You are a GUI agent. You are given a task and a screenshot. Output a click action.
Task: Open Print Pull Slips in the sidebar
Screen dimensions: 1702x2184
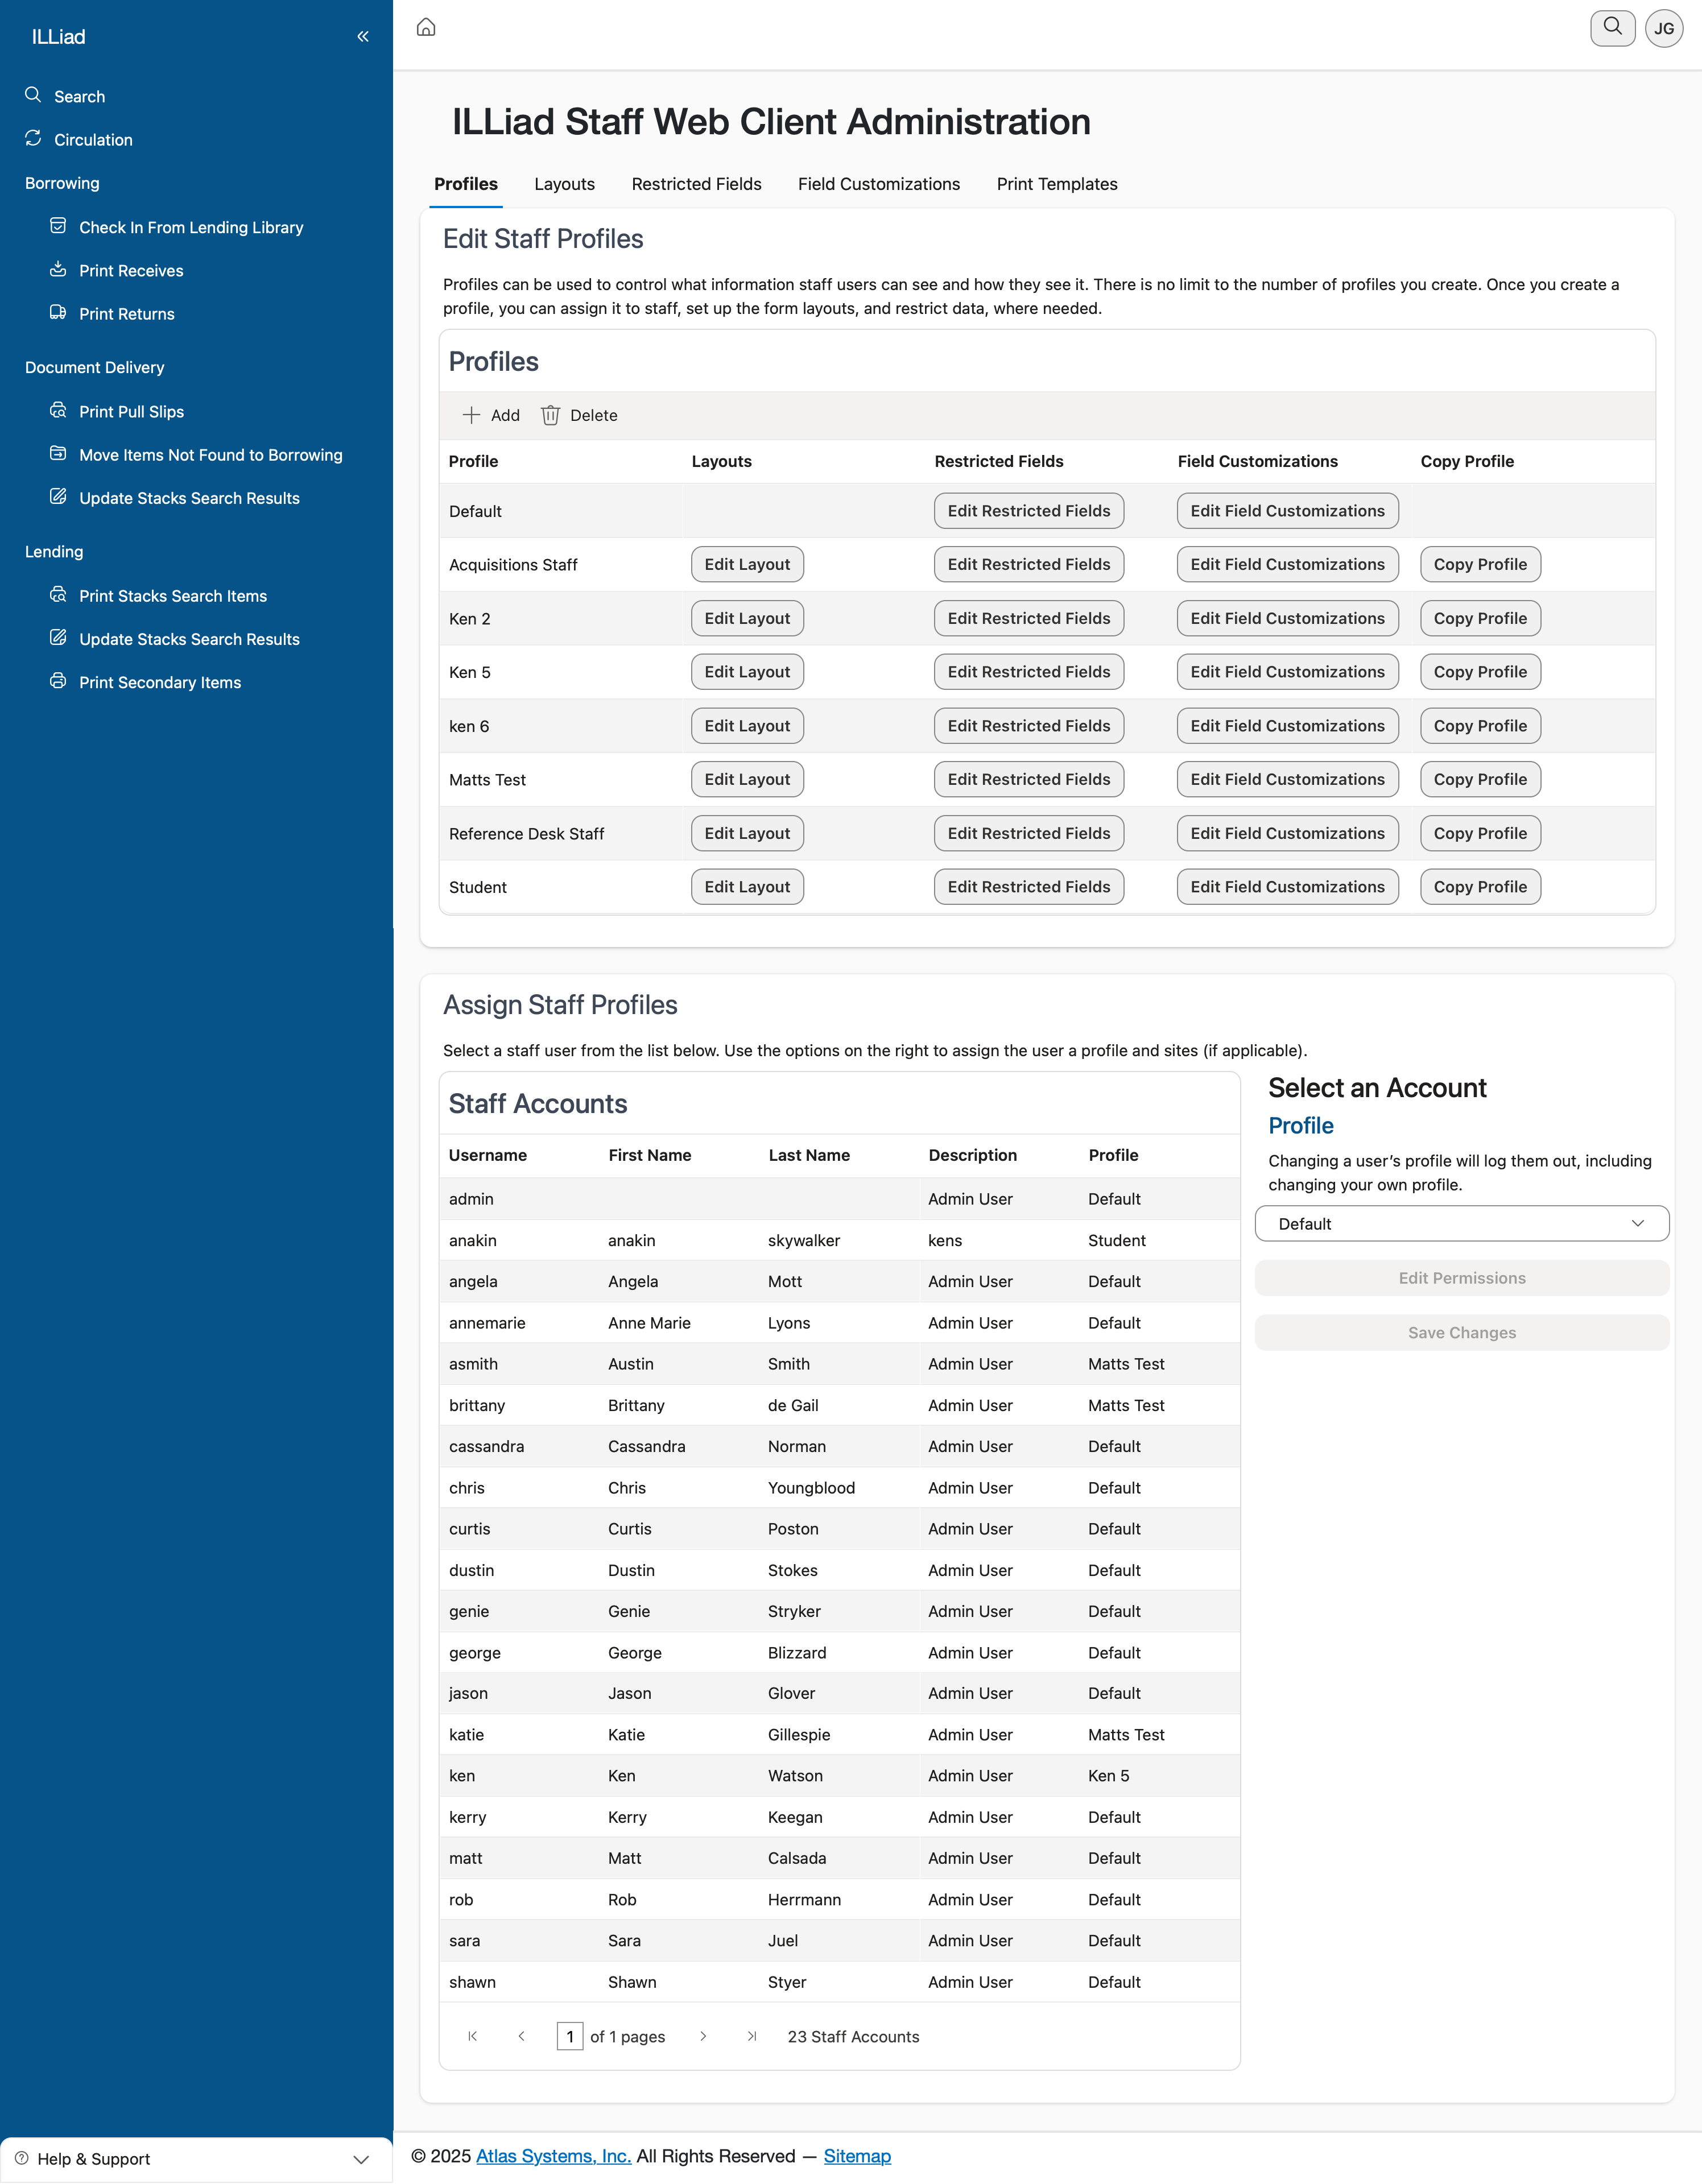(131, 411)
